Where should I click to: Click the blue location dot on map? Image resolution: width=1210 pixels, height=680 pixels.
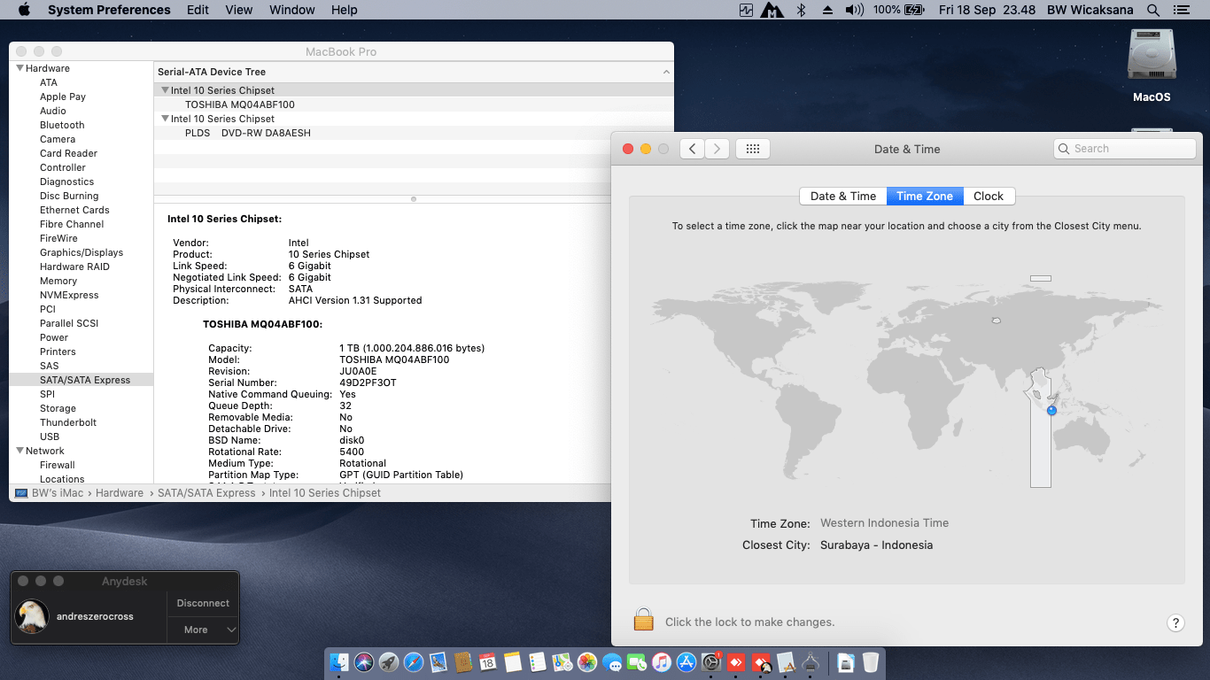click(1051, 410)
